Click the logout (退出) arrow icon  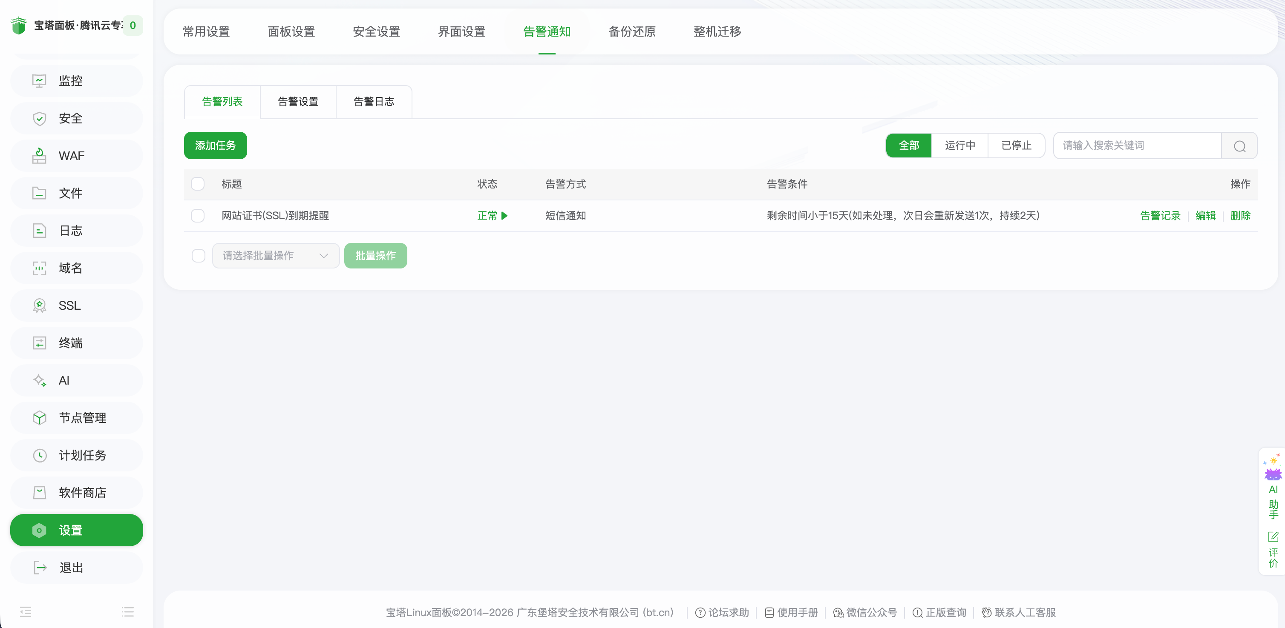point(40,568)
